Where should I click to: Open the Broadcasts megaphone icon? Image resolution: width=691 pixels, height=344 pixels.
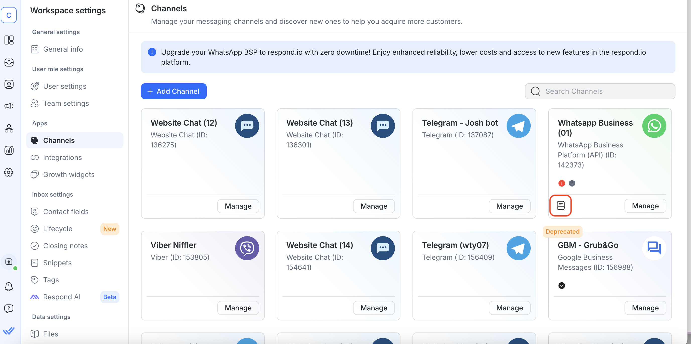(9, 106)
